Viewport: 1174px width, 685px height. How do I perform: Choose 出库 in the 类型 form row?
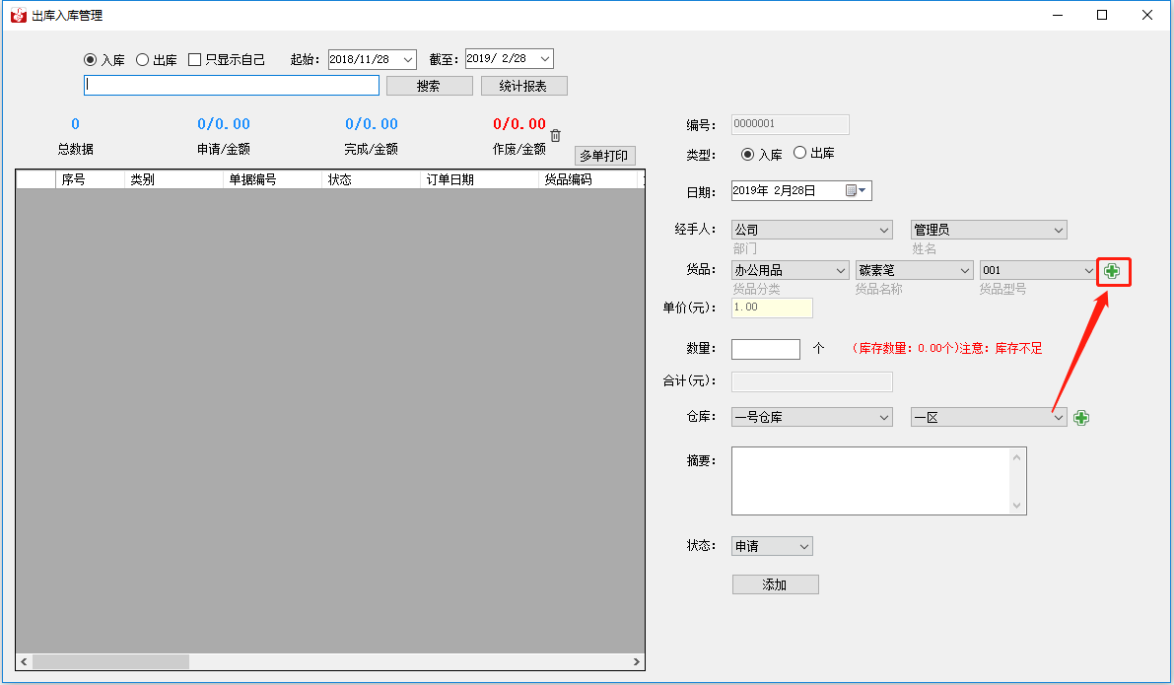(799, 154)
